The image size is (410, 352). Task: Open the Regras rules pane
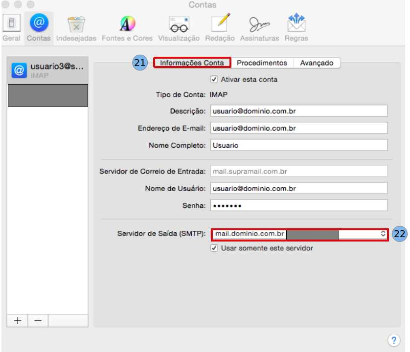(x=296, y=27)
